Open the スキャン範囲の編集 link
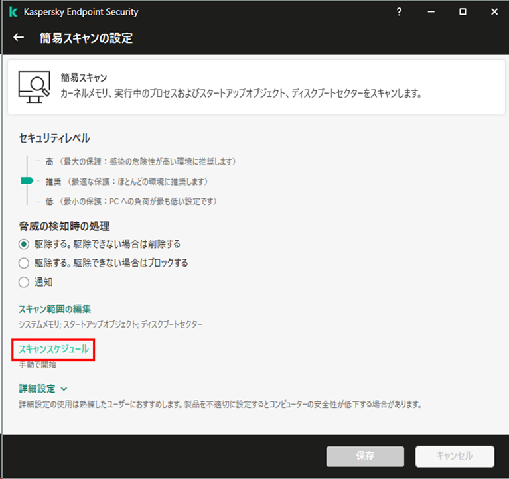The image size is (509, 479). pos(54,309)
